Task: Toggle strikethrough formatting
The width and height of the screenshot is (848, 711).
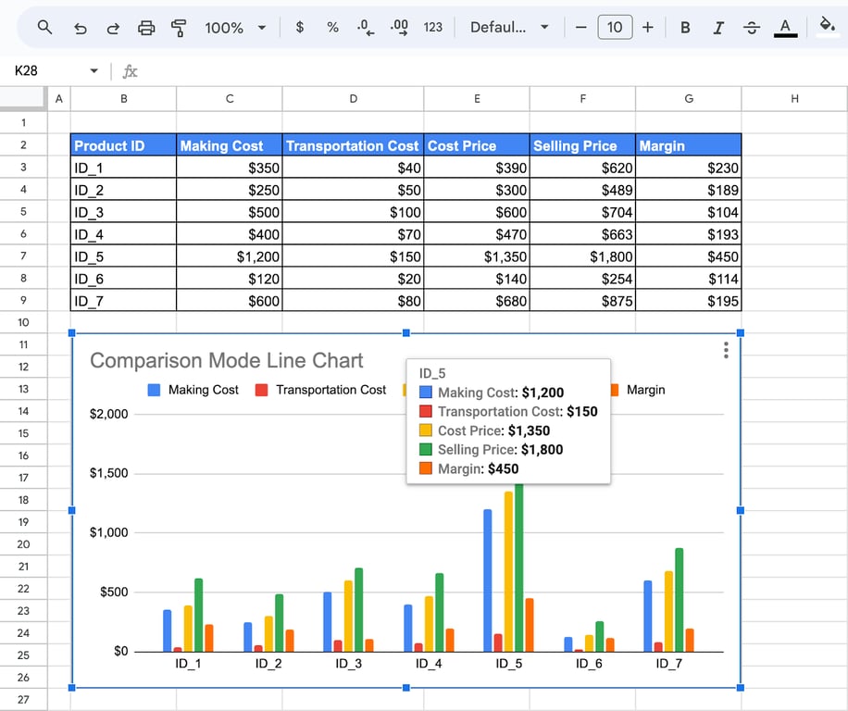Action: point(751,28)
